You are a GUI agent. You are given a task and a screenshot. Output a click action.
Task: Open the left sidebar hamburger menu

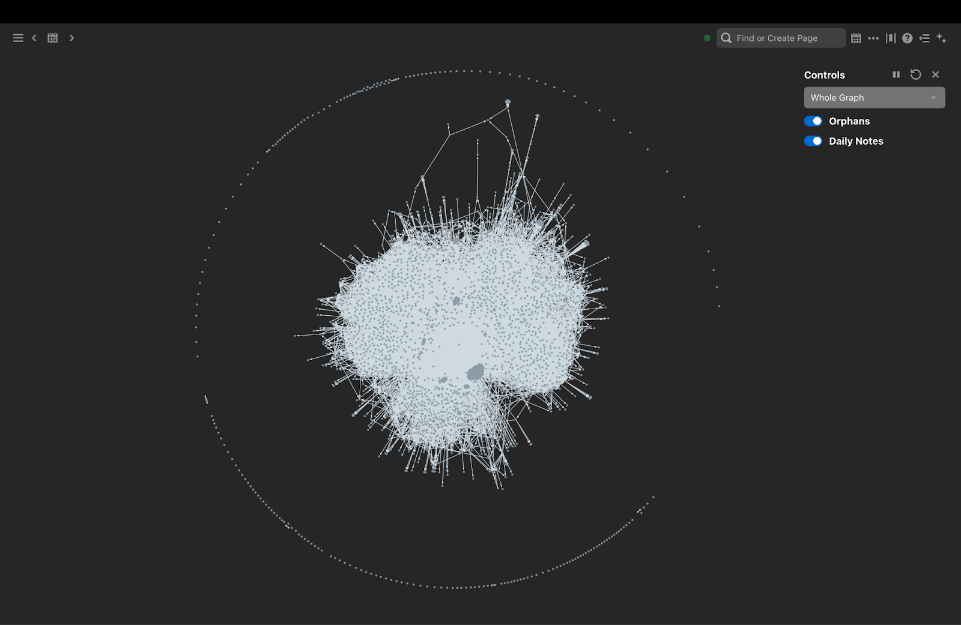pos(18,38)
